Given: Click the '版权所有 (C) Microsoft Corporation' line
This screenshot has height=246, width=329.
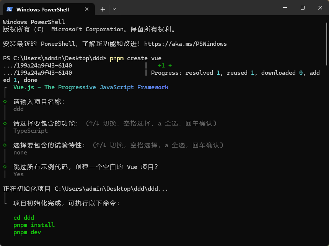Looking at the screenshot, I should (89, 29).
